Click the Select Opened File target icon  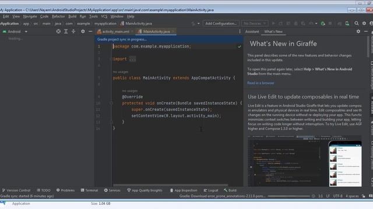click(x=58, y=31)
